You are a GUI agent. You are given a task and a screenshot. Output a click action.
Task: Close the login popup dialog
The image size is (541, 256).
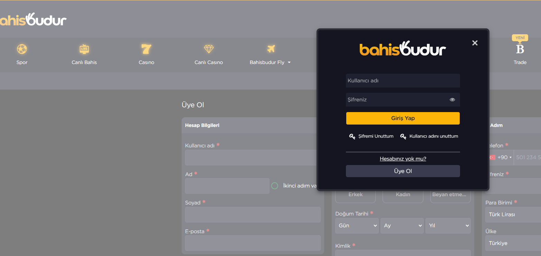[x=475, y=43]
